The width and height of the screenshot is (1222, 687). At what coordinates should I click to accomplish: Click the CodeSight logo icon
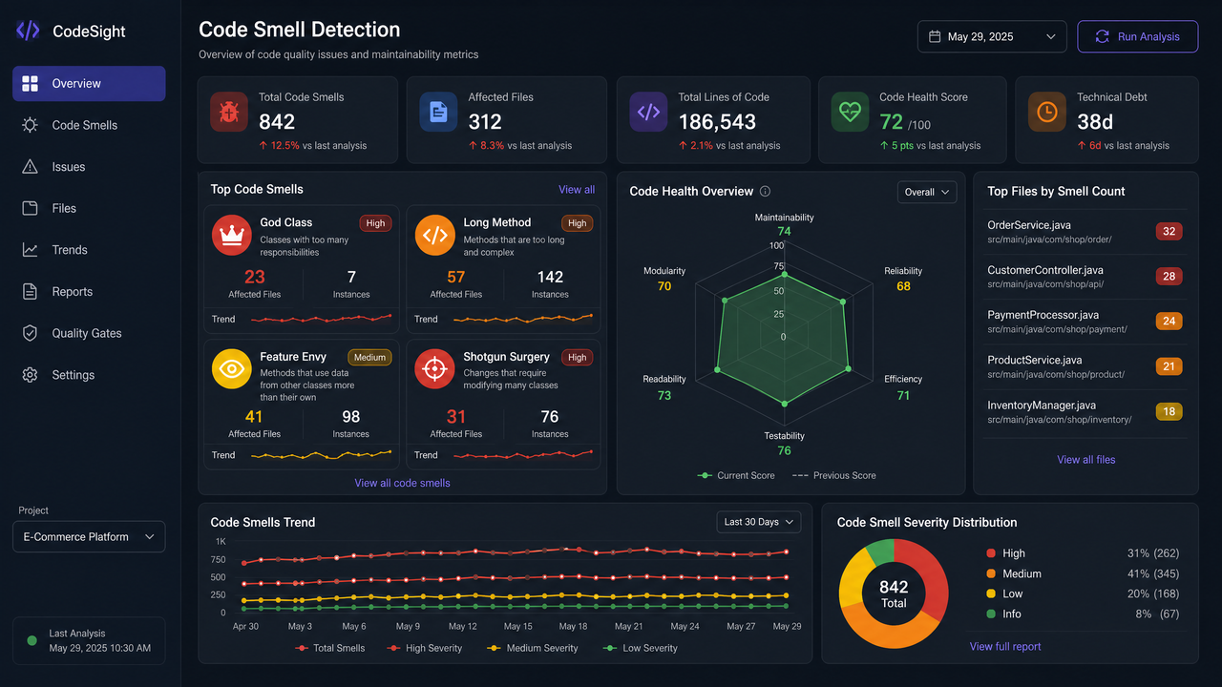coord(29,31)
